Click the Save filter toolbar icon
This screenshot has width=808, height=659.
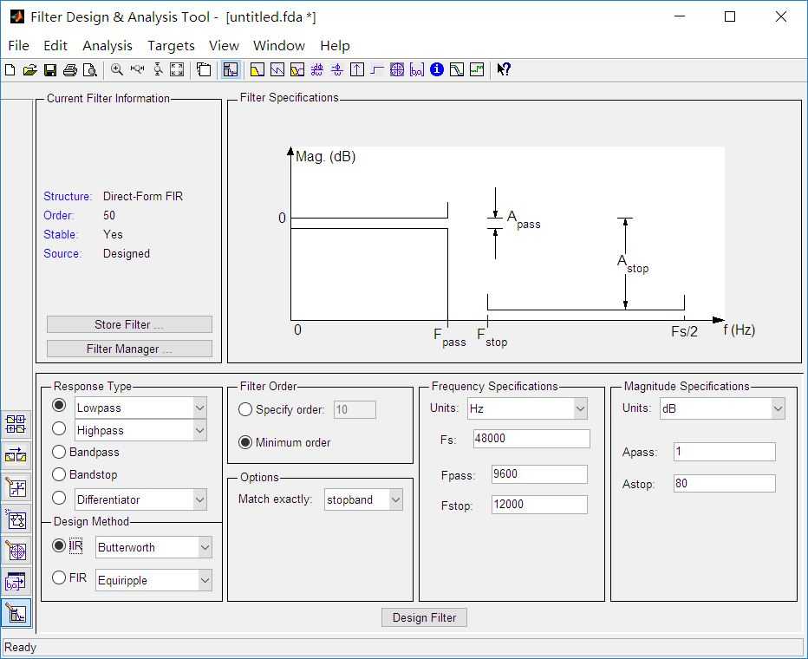[x=50, y=70]
